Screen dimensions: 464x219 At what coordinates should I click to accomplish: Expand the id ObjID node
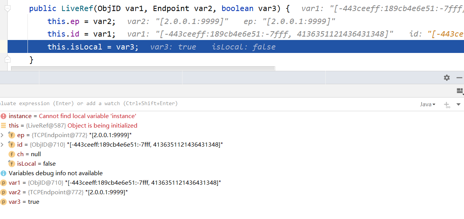(x=2, y=144)
